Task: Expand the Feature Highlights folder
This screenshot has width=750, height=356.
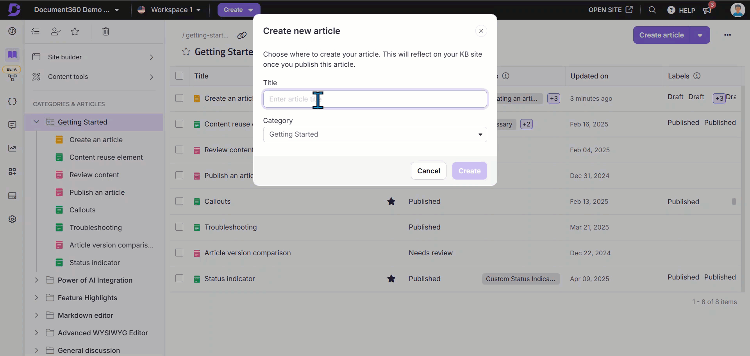Action: tap(36, 297)
